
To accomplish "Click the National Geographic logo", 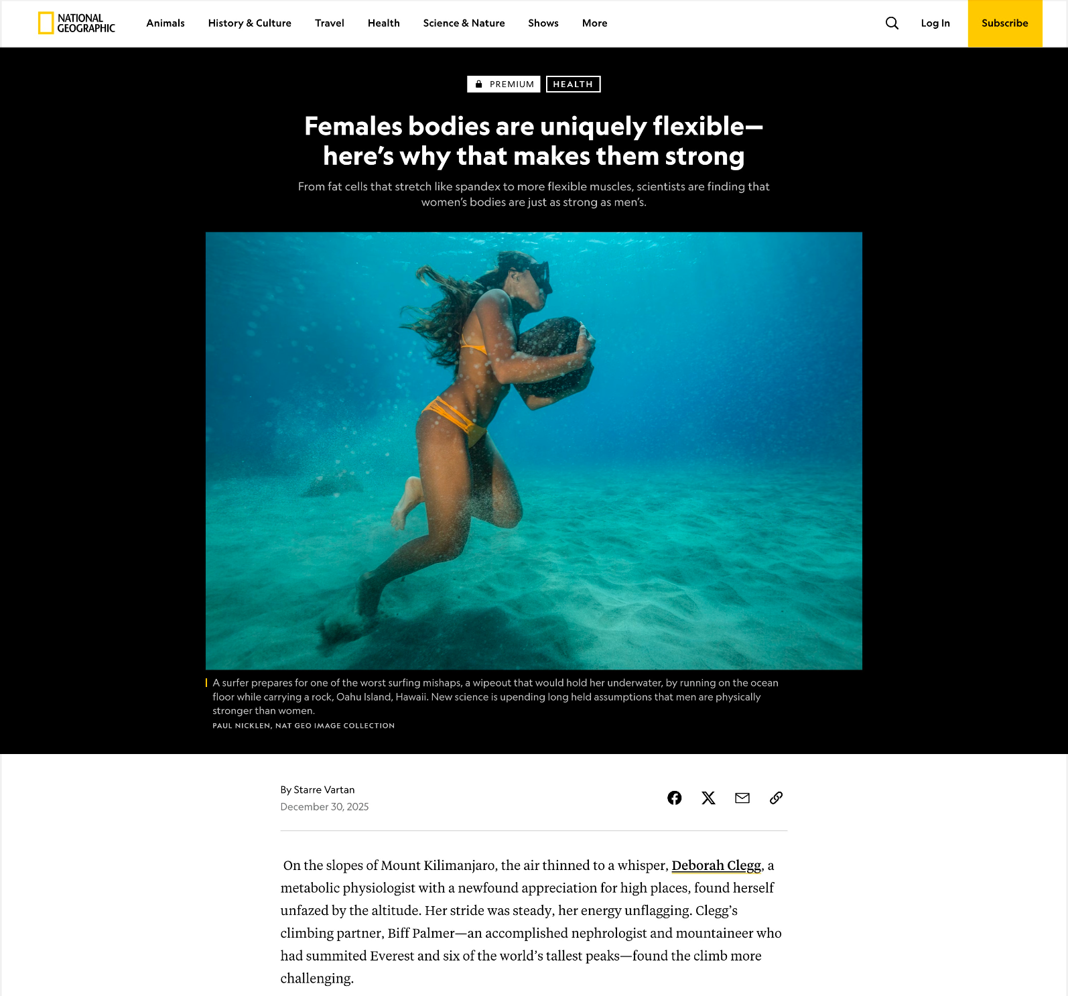I will [76, 23].
